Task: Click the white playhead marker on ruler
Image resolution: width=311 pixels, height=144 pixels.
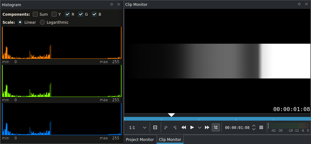Action: [x=171, y=115]
